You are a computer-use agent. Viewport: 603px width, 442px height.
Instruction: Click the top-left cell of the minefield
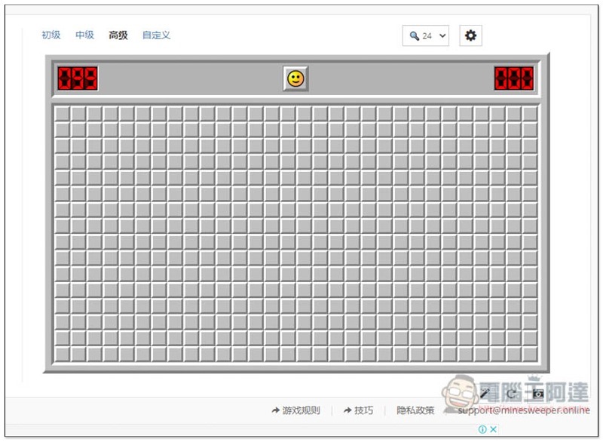coord(63,114)
